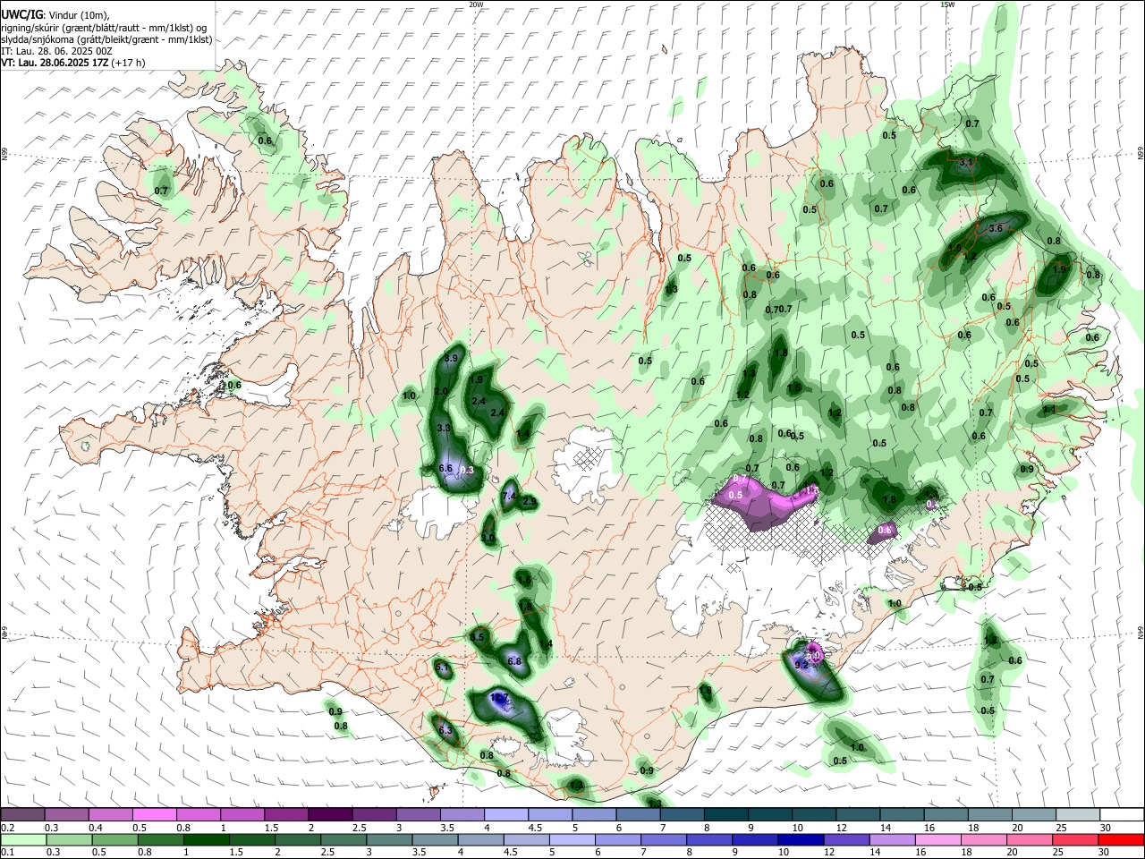Click the 3.3 precipitation value on the map

[x=444, y=428]
